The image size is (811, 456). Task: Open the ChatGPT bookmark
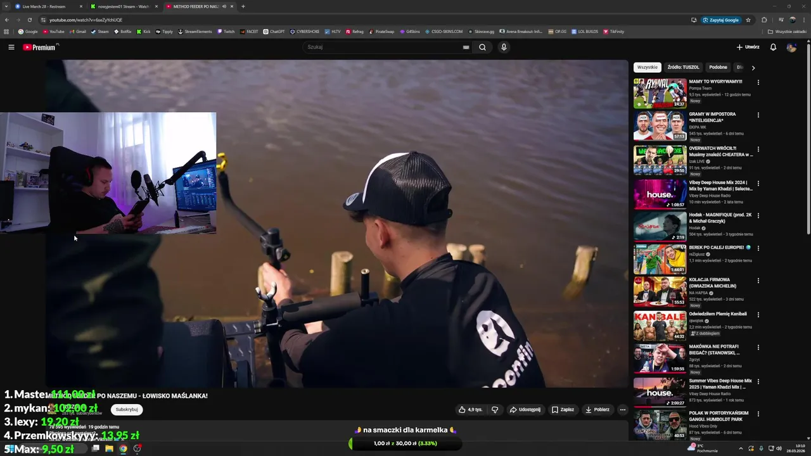click(274, 31)
